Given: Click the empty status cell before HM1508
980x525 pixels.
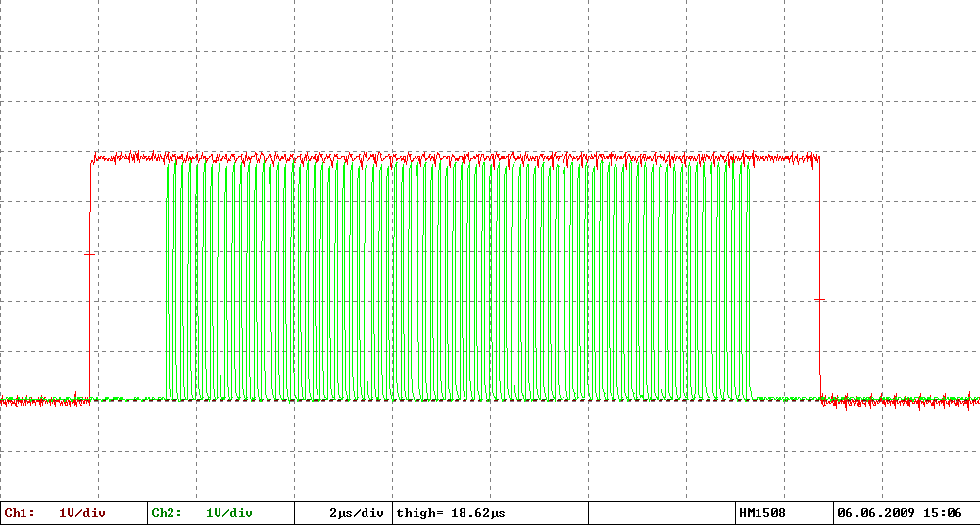Looking at the screenshot, I should pyautogui.click(x=661, y=514).
